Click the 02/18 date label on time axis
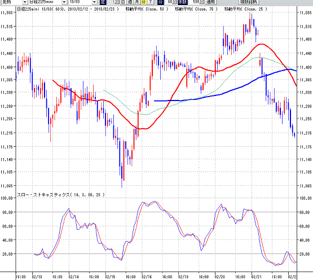 [x=183, y=277]
